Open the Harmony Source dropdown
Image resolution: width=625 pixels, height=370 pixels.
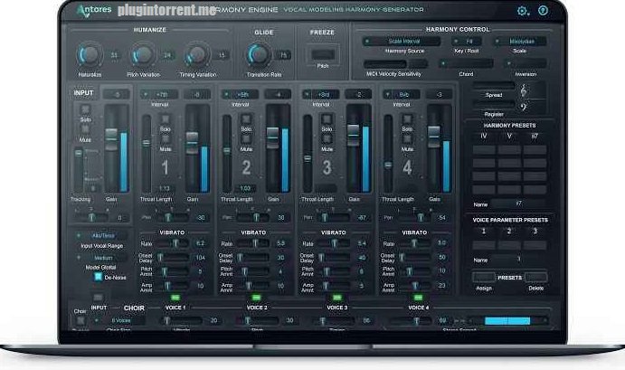402,41
